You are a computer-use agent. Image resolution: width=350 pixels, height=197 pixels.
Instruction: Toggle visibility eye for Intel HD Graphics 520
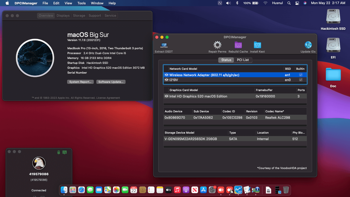[166, 96]
